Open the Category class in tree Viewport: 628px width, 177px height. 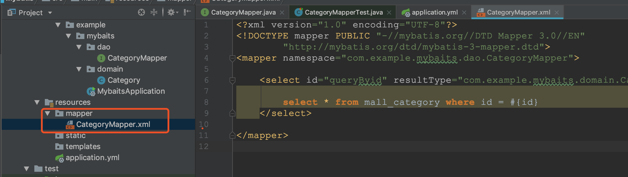pyautogui.click(x=124, y=80)
